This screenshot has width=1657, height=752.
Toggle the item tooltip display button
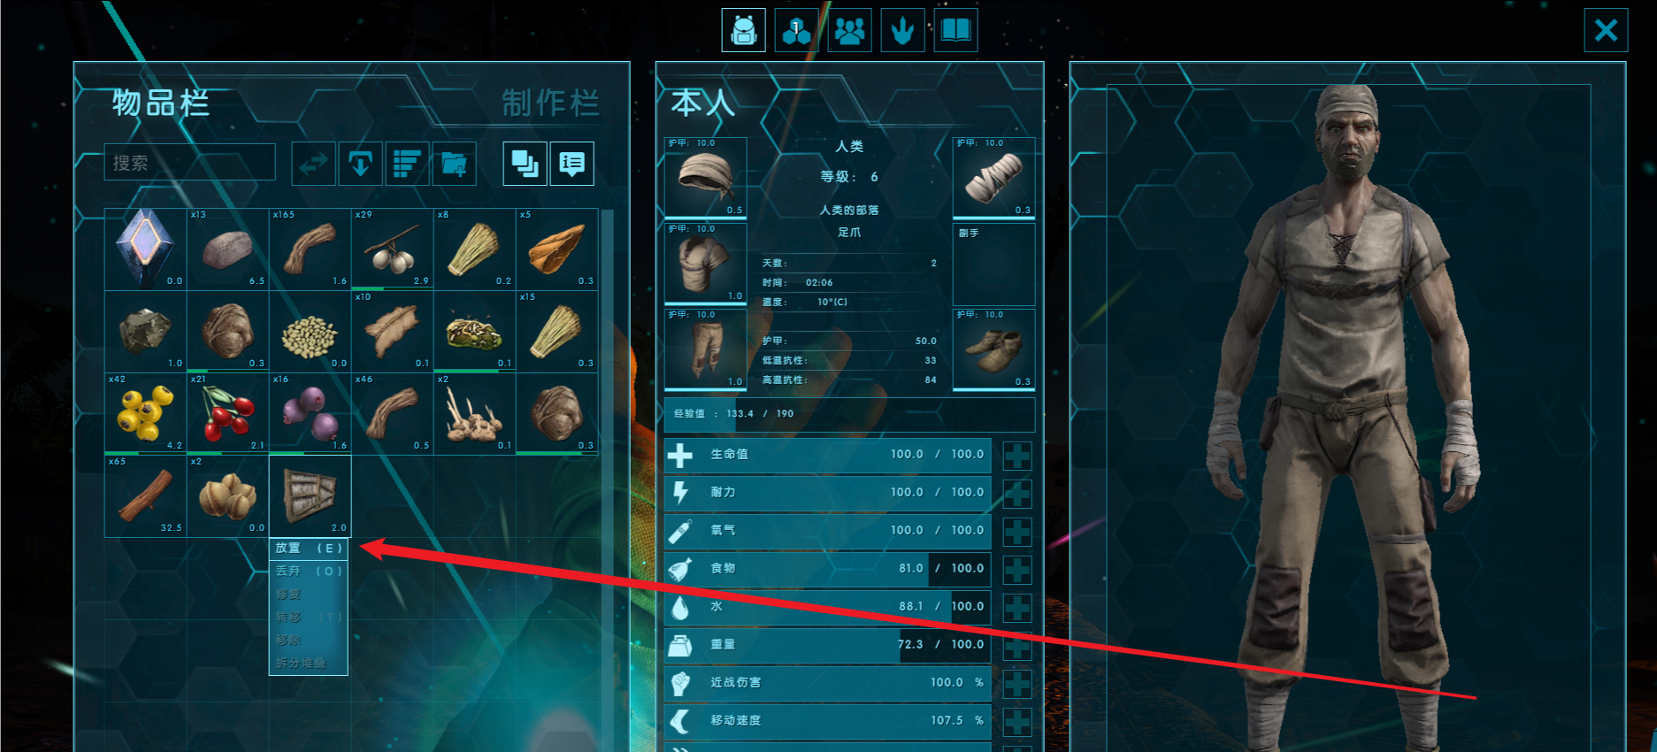[572, 164]
